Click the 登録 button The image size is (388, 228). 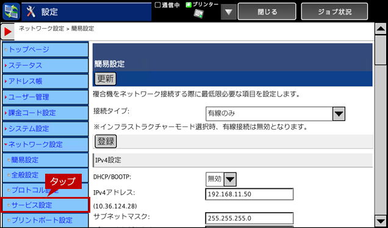[x=106, y=141]
